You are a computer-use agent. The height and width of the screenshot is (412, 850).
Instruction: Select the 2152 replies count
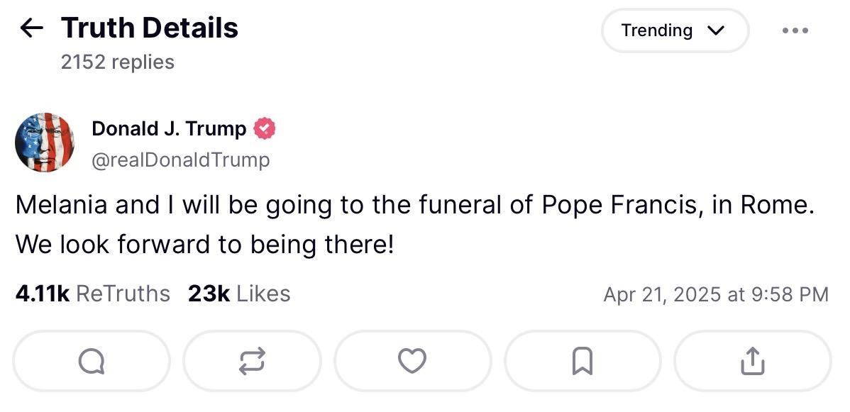[x=118, y=62]
